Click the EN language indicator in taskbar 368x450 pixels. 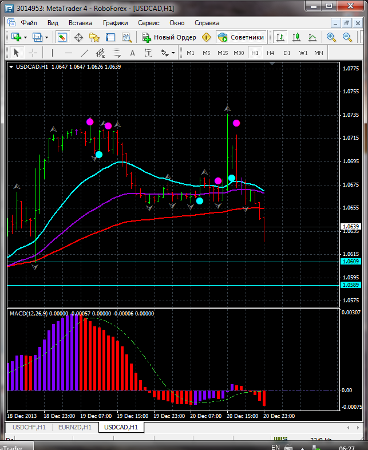coord(275,446)
